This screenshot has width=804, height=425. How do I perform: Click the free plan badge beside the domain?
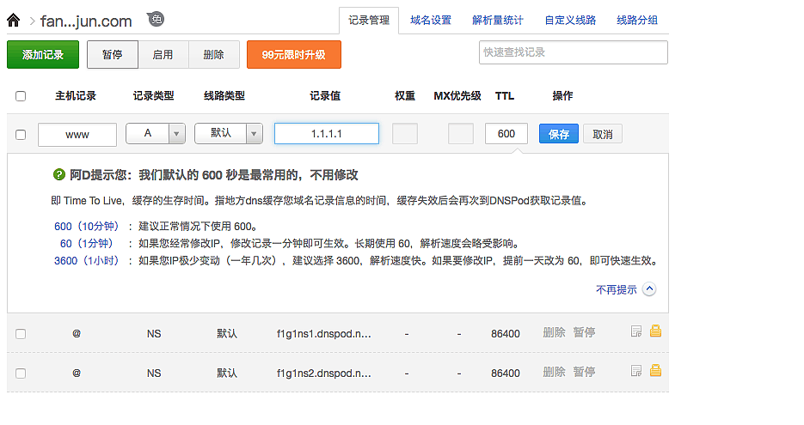pos(156,19)
